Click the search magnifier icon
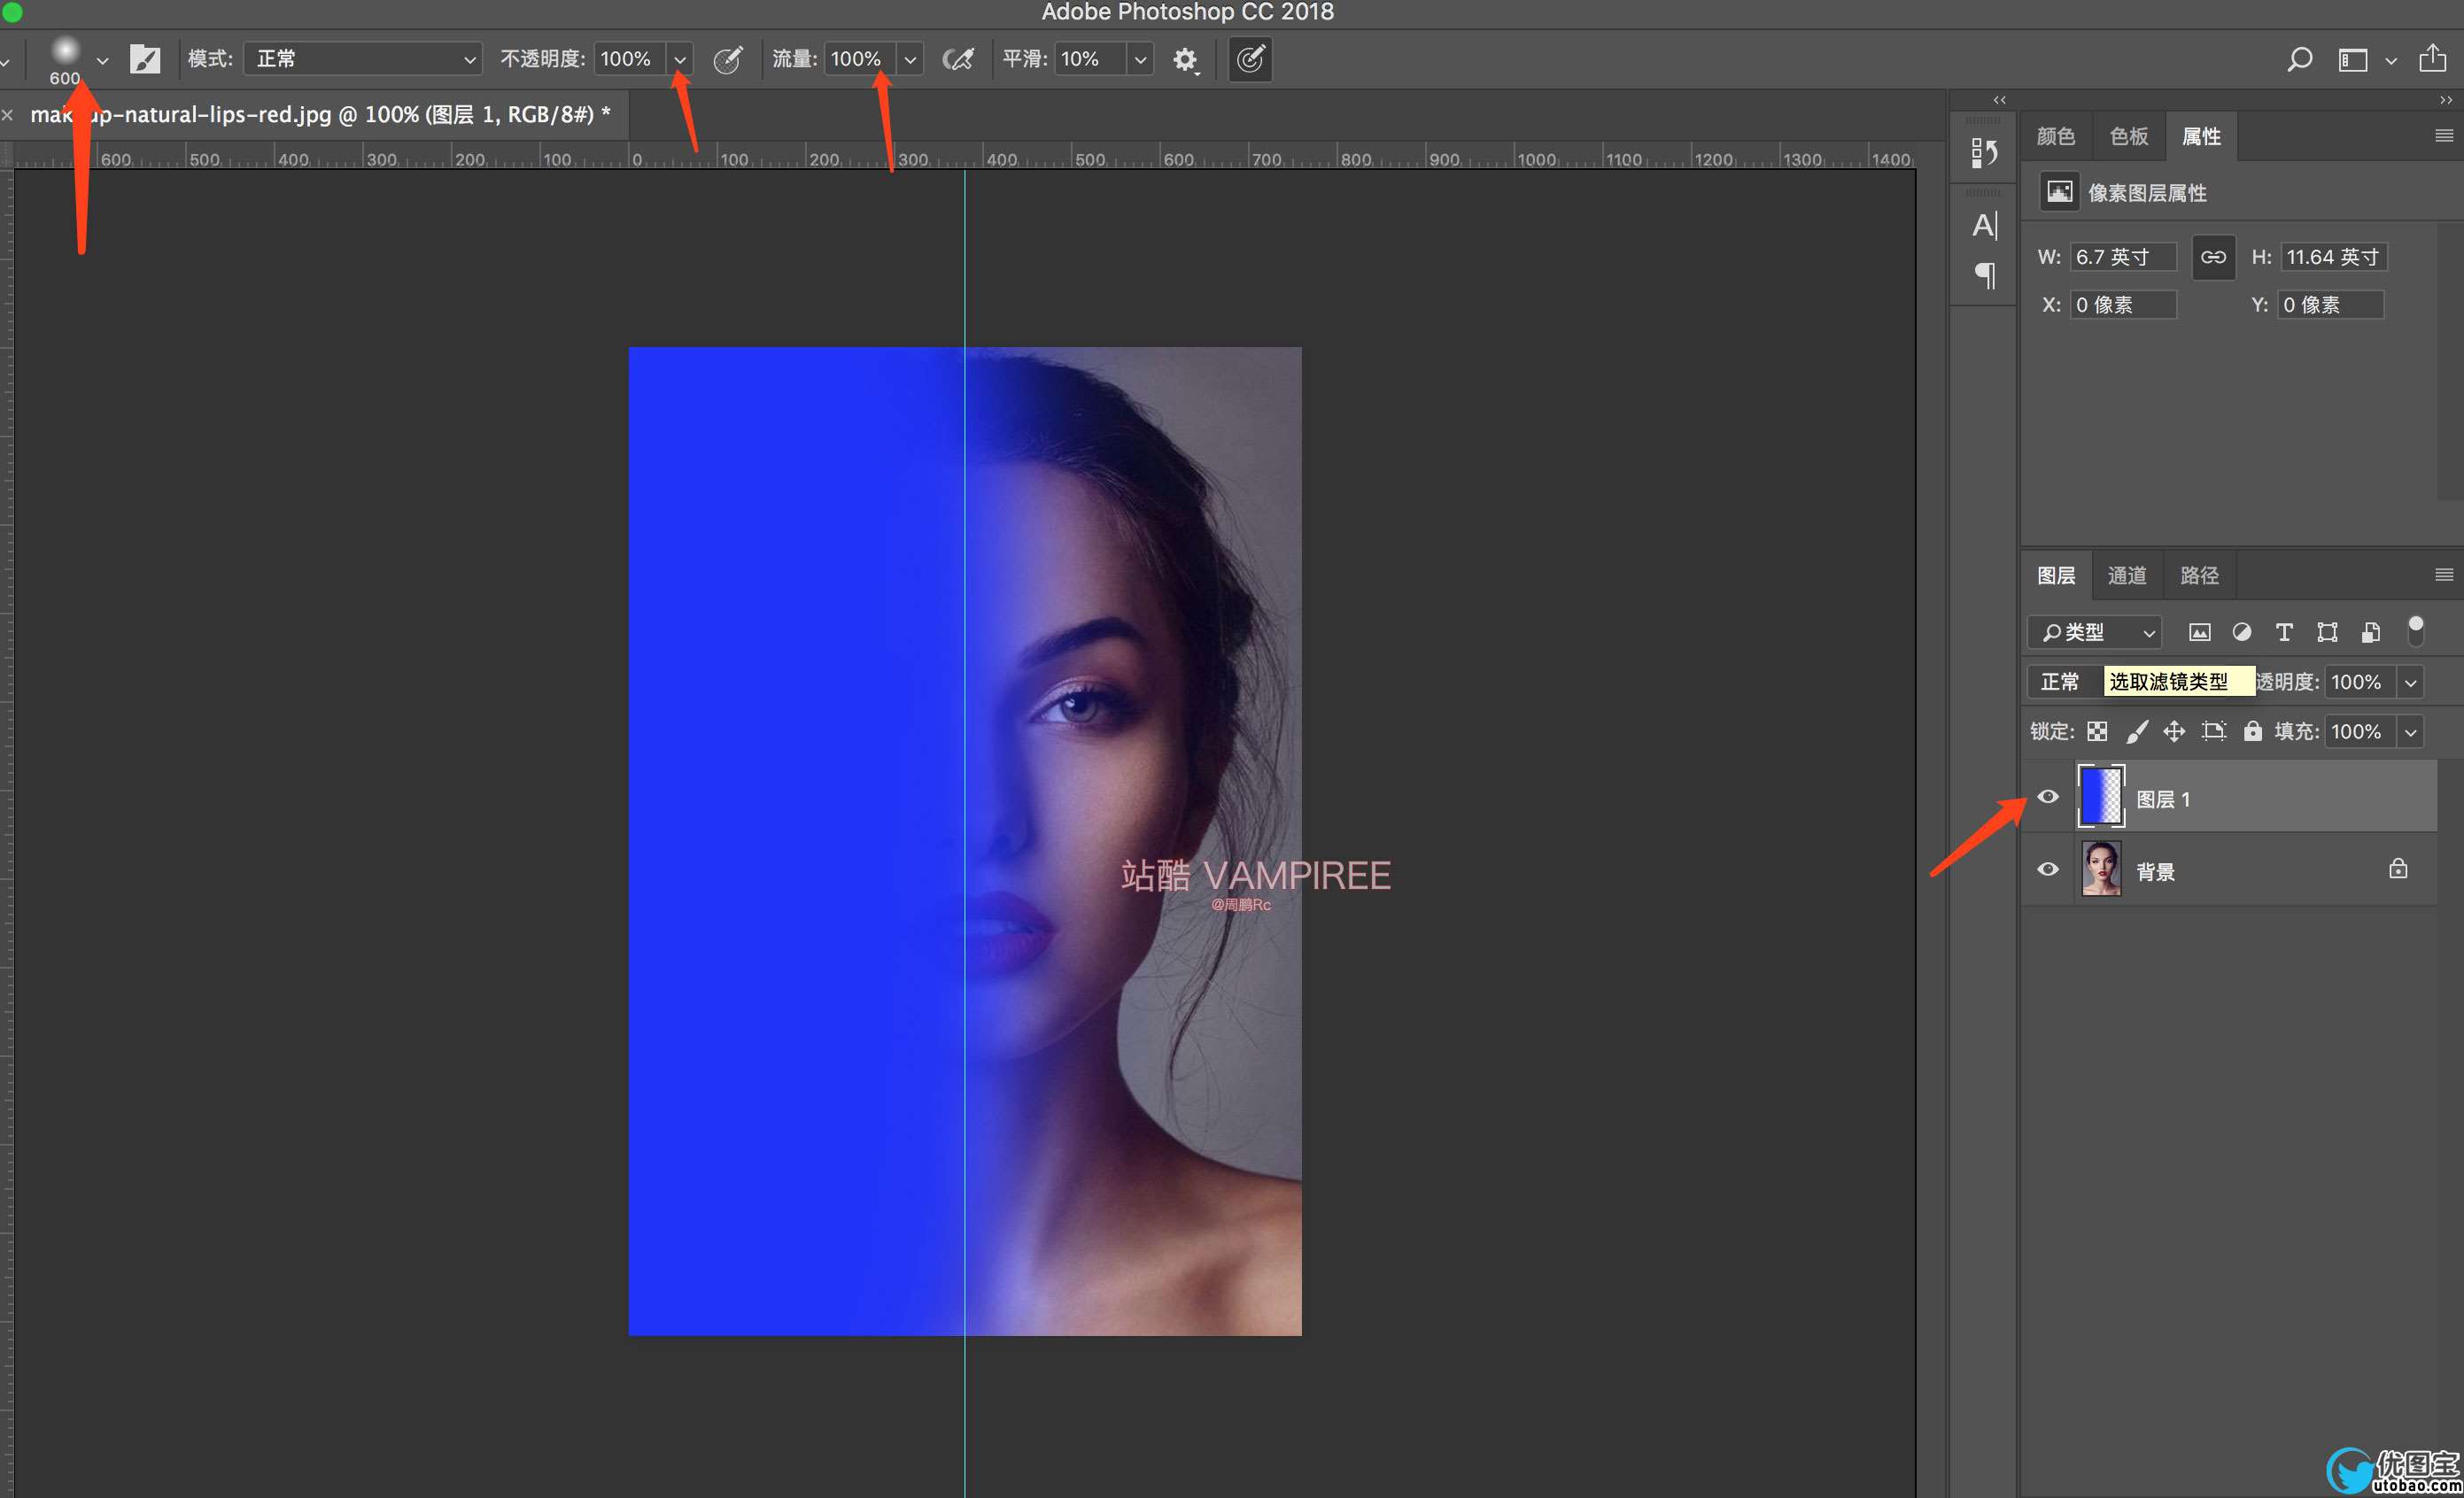The width and height of the screenshot is (2464, 1498). (2299, 60)
